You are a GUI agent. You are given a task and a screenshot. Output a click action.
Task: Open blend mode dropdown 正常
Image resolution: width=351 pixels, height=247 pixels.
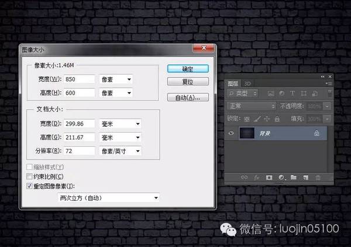[252, 106]
